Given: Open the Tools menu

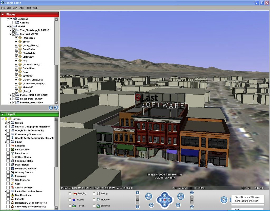Looking at the screenshot, I should pyautogui.click(x=28, y=8).
